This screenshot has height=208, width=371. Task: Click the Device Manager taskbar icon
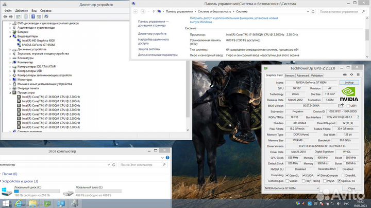[75, 203]
